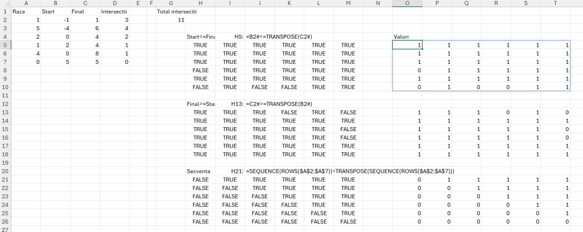
Task: Select row header 13
Action: (x=5, y=113)
